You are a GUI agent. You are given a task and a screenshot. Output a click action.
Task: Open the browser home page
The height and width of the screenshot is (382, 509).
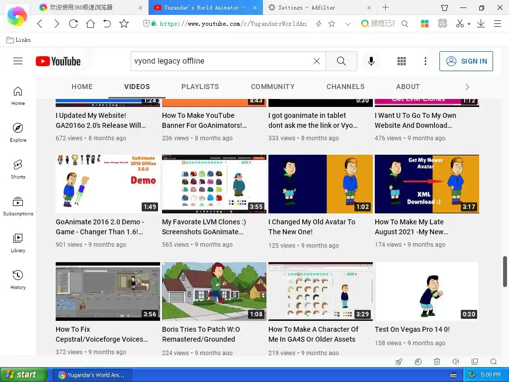(x=90, y=23)
